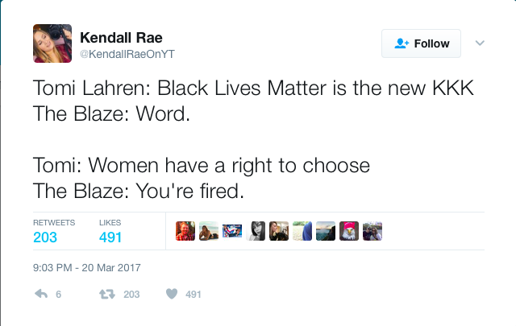Expand the tweet options chevron

pyautogui.click(x=480, y=43)
